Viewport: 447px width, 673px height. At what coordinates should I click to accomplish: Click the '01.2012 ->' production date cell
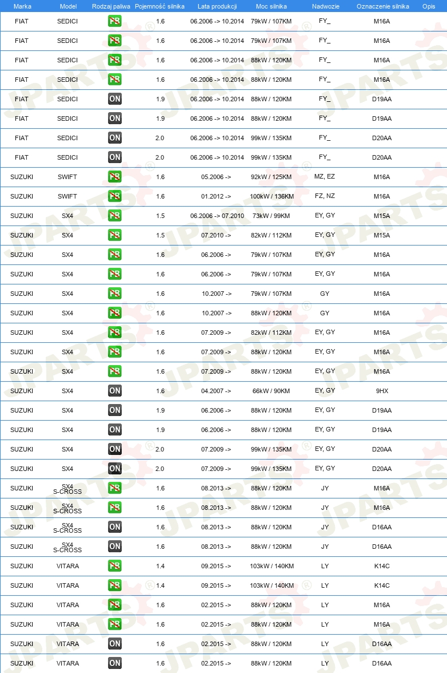(216, 196)
